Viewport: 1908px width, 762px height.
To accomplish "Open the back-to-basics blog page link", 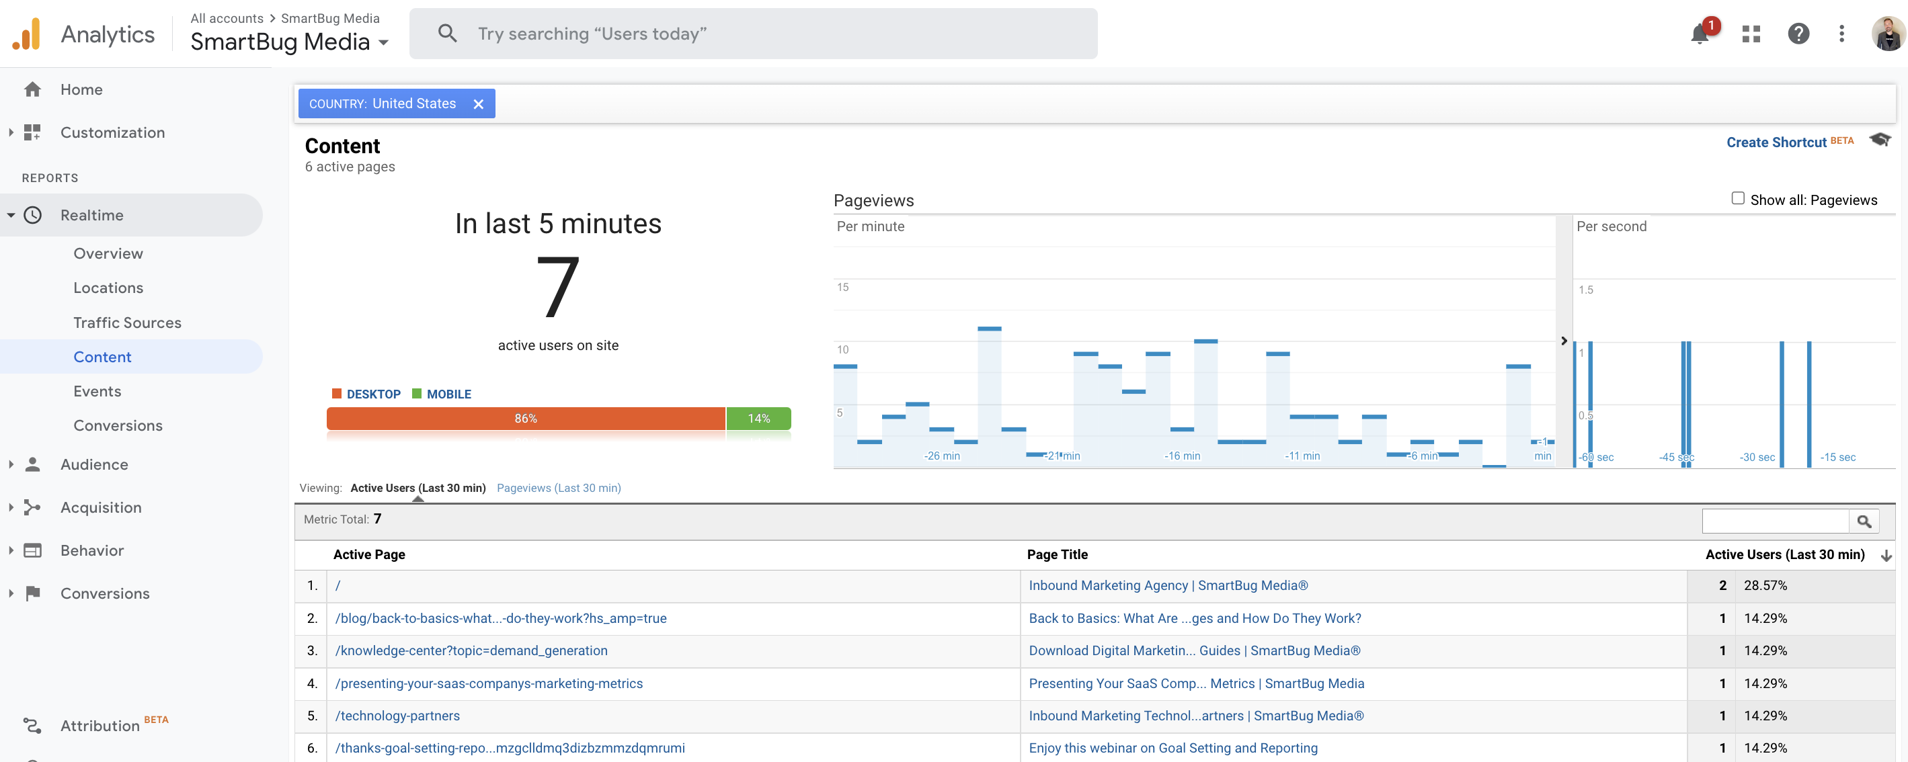I will pos(501,618).
